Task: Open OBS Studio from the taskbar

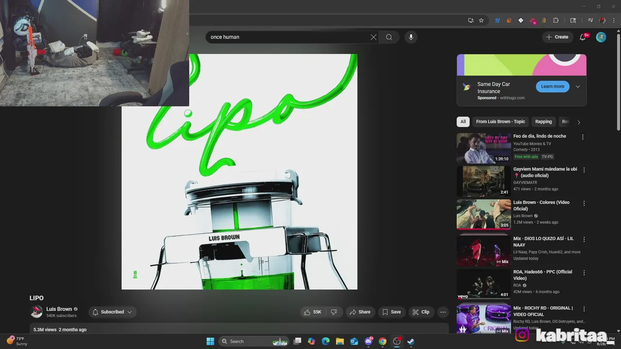Action: coord(397,341)
